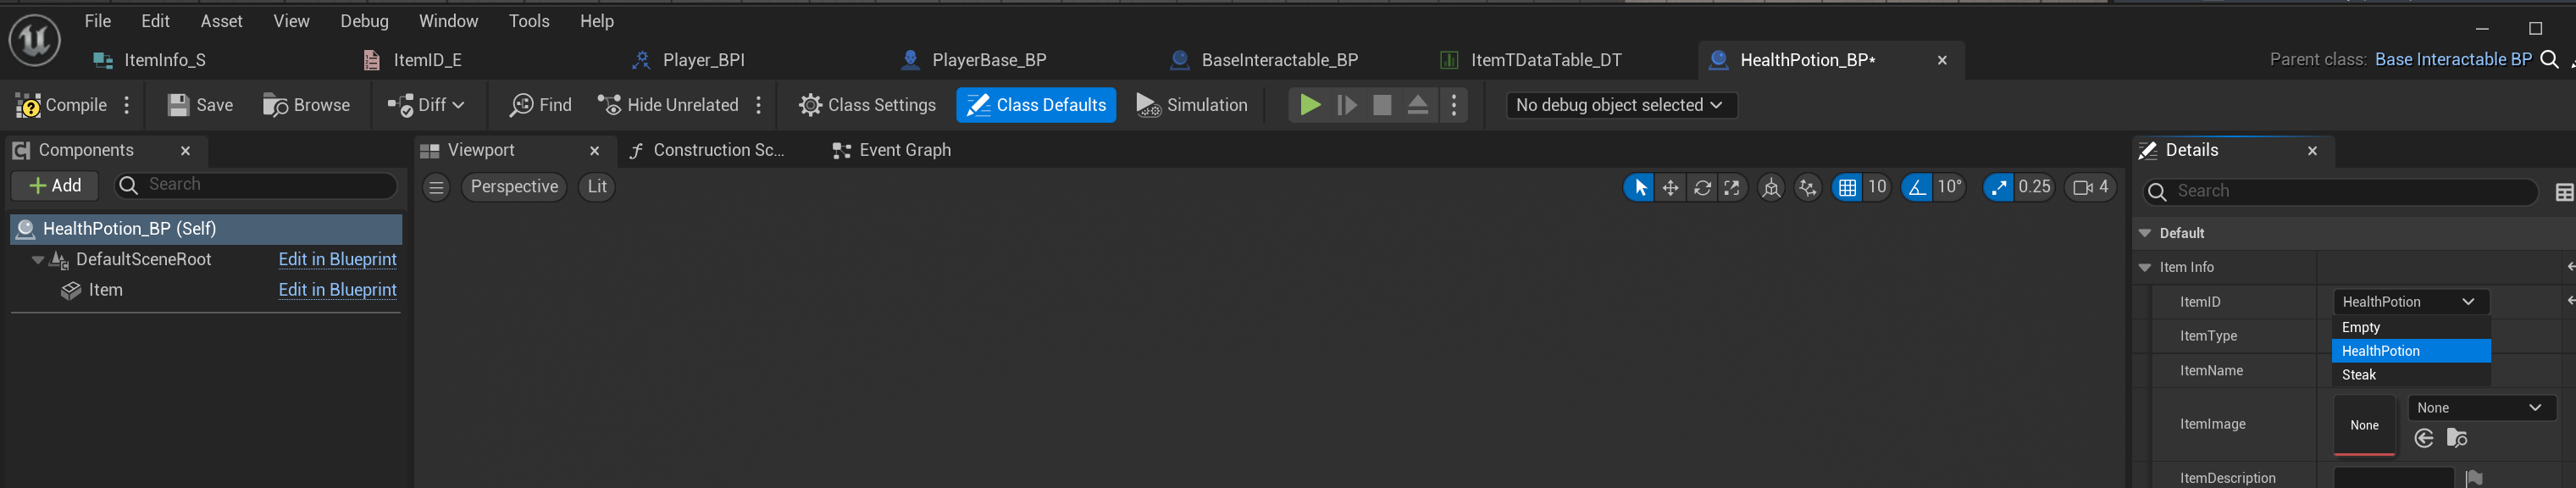Click the Add component button

(55, 186)
